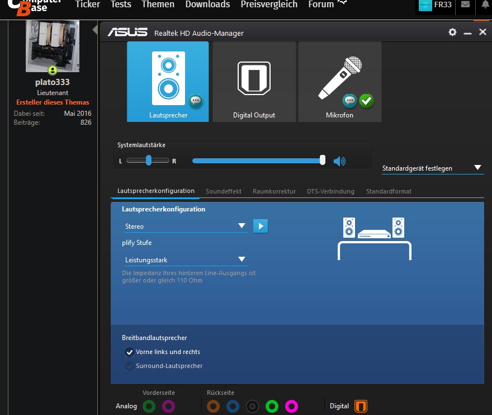Switch to the Soundeffekt tab
The height and width of the screenshot is (415, 492).
pos(224,191)
